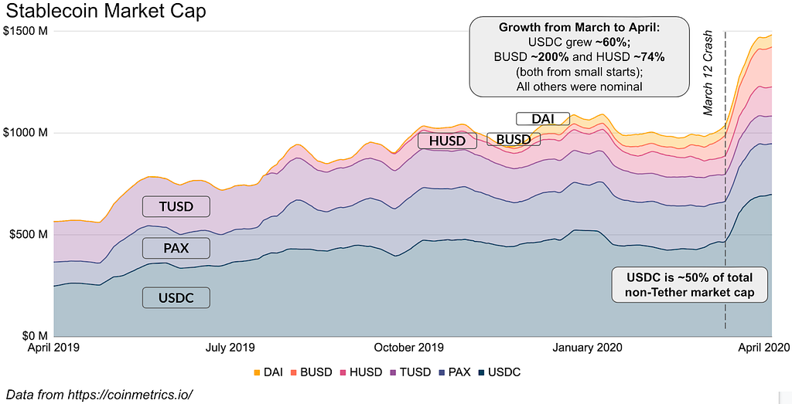Select the January 2020 axis label

(587, 348)
